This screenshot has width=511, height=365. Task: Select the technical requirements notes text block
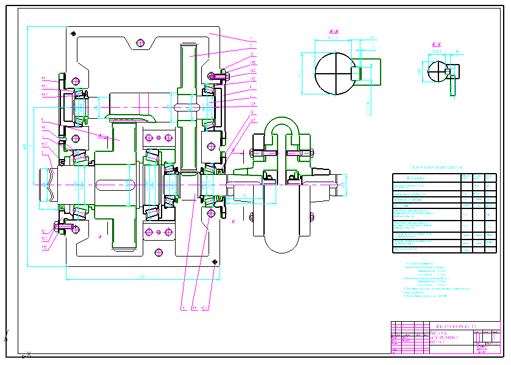pos(437,280)
